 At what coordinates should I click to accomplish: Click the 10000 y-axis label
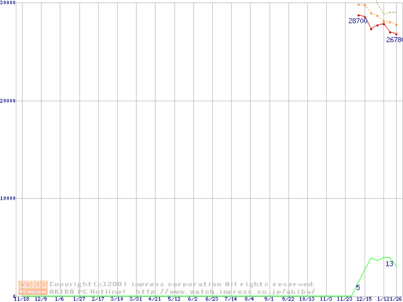pyautogui.click(x=8, y=198)
